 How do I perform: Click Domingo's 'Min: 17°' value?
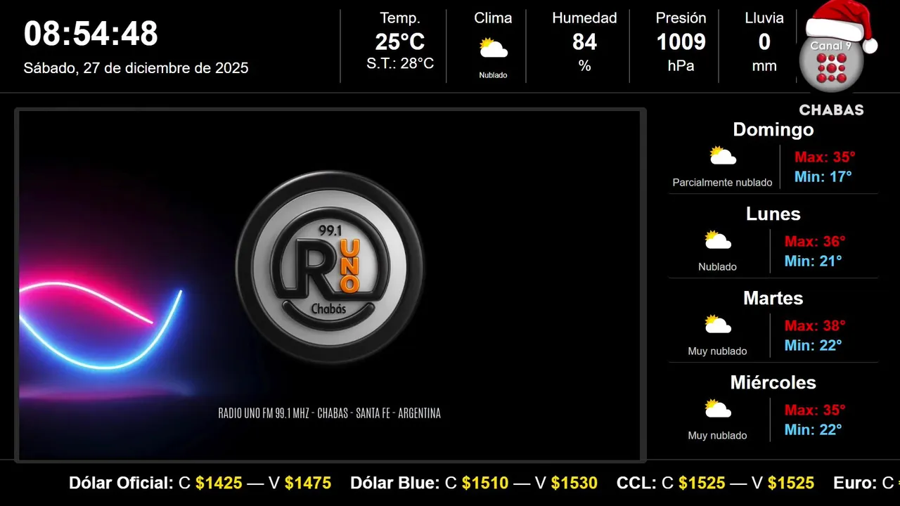coord(823,177)
